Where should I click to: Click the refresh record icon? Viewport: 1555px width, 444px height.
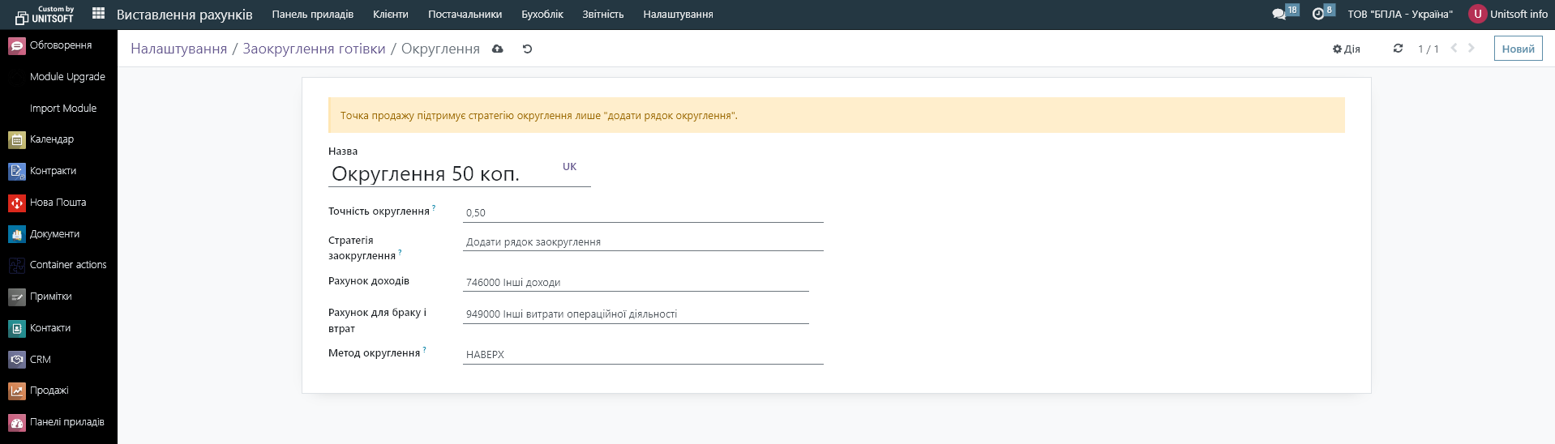1398,49
